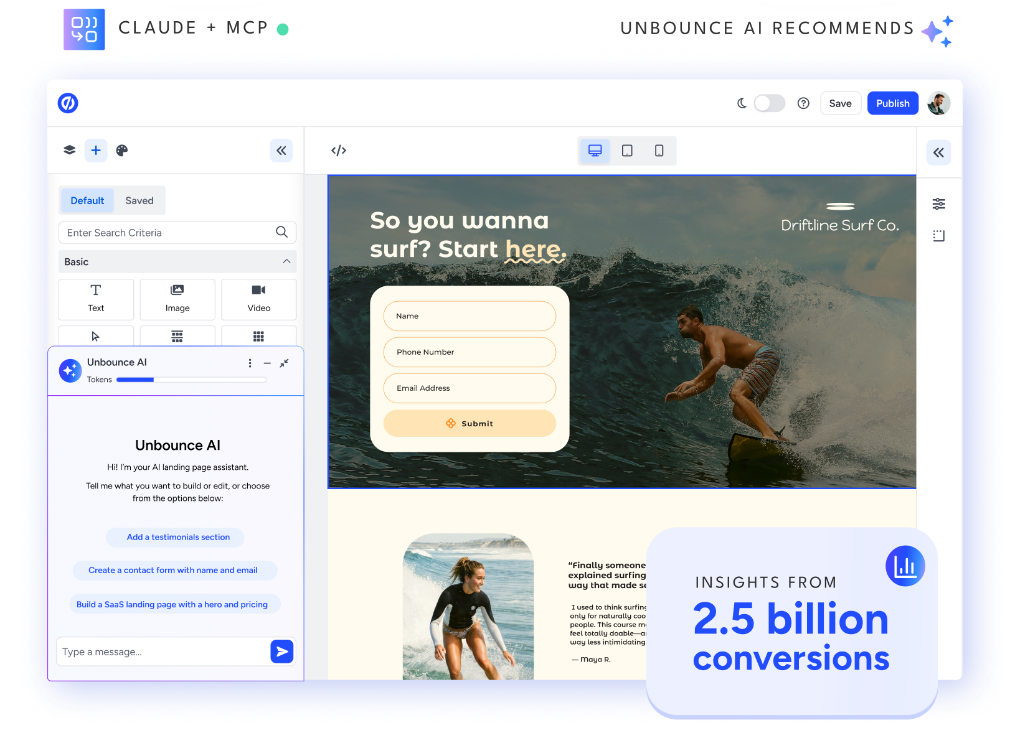
Task: Click the dashed selection box icon
Action: click(x=939, y=236)
